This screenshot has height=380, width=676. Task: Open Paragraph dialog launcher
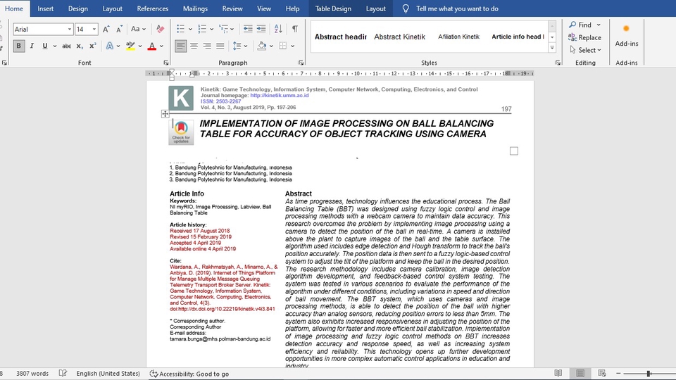pos(301,63)
